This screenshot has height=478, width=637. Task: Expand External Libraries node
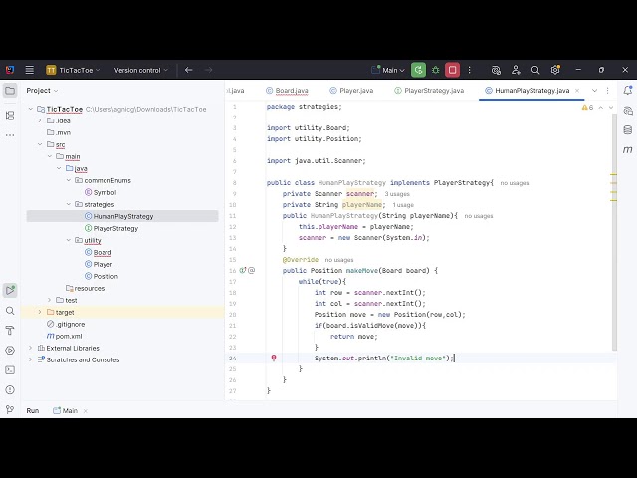(x=31, y=348)
